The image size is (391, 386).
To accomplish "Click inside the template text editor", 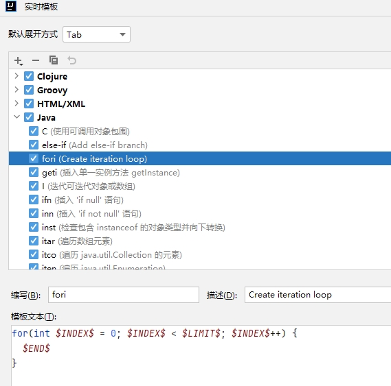I will 201,355.
